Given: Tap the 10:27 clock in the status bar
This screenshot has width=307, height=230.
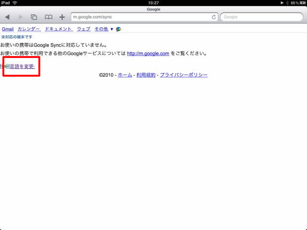Looking at the screenshot, I should click(x=153, y=3).
